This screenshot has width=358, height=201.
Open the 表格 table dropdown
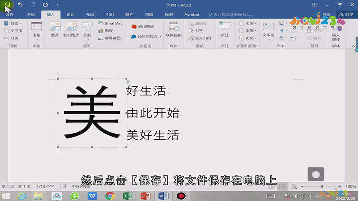[x=37, y=31]
